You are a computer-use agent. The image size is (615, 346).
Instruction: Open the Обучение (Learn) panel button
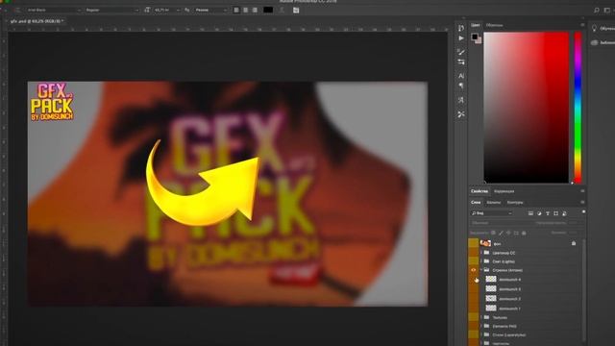tap(603, 28)
